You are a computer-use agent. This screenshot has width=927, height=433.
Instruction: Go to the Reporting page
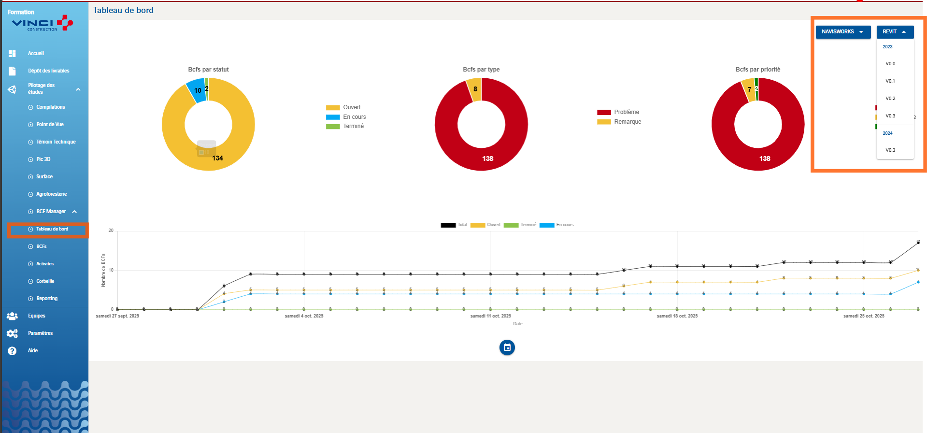(46, 299)
